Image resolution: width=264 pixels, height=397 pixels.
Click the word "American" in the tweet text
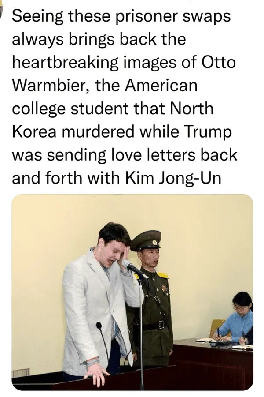click(161, 86)
